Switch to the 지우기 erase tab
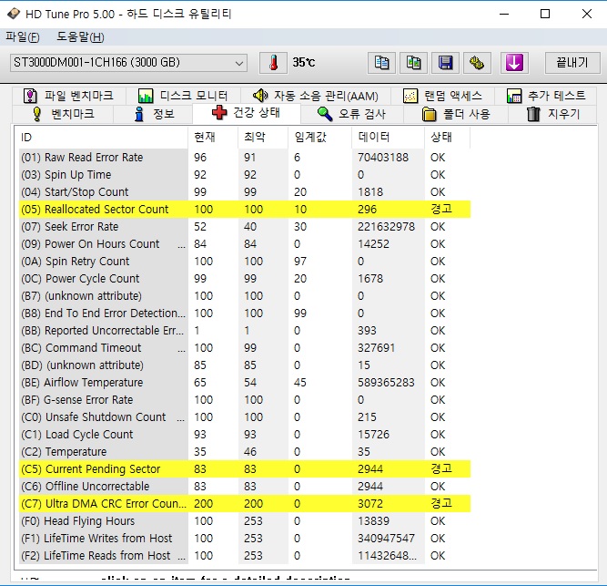 pos(552,114)
